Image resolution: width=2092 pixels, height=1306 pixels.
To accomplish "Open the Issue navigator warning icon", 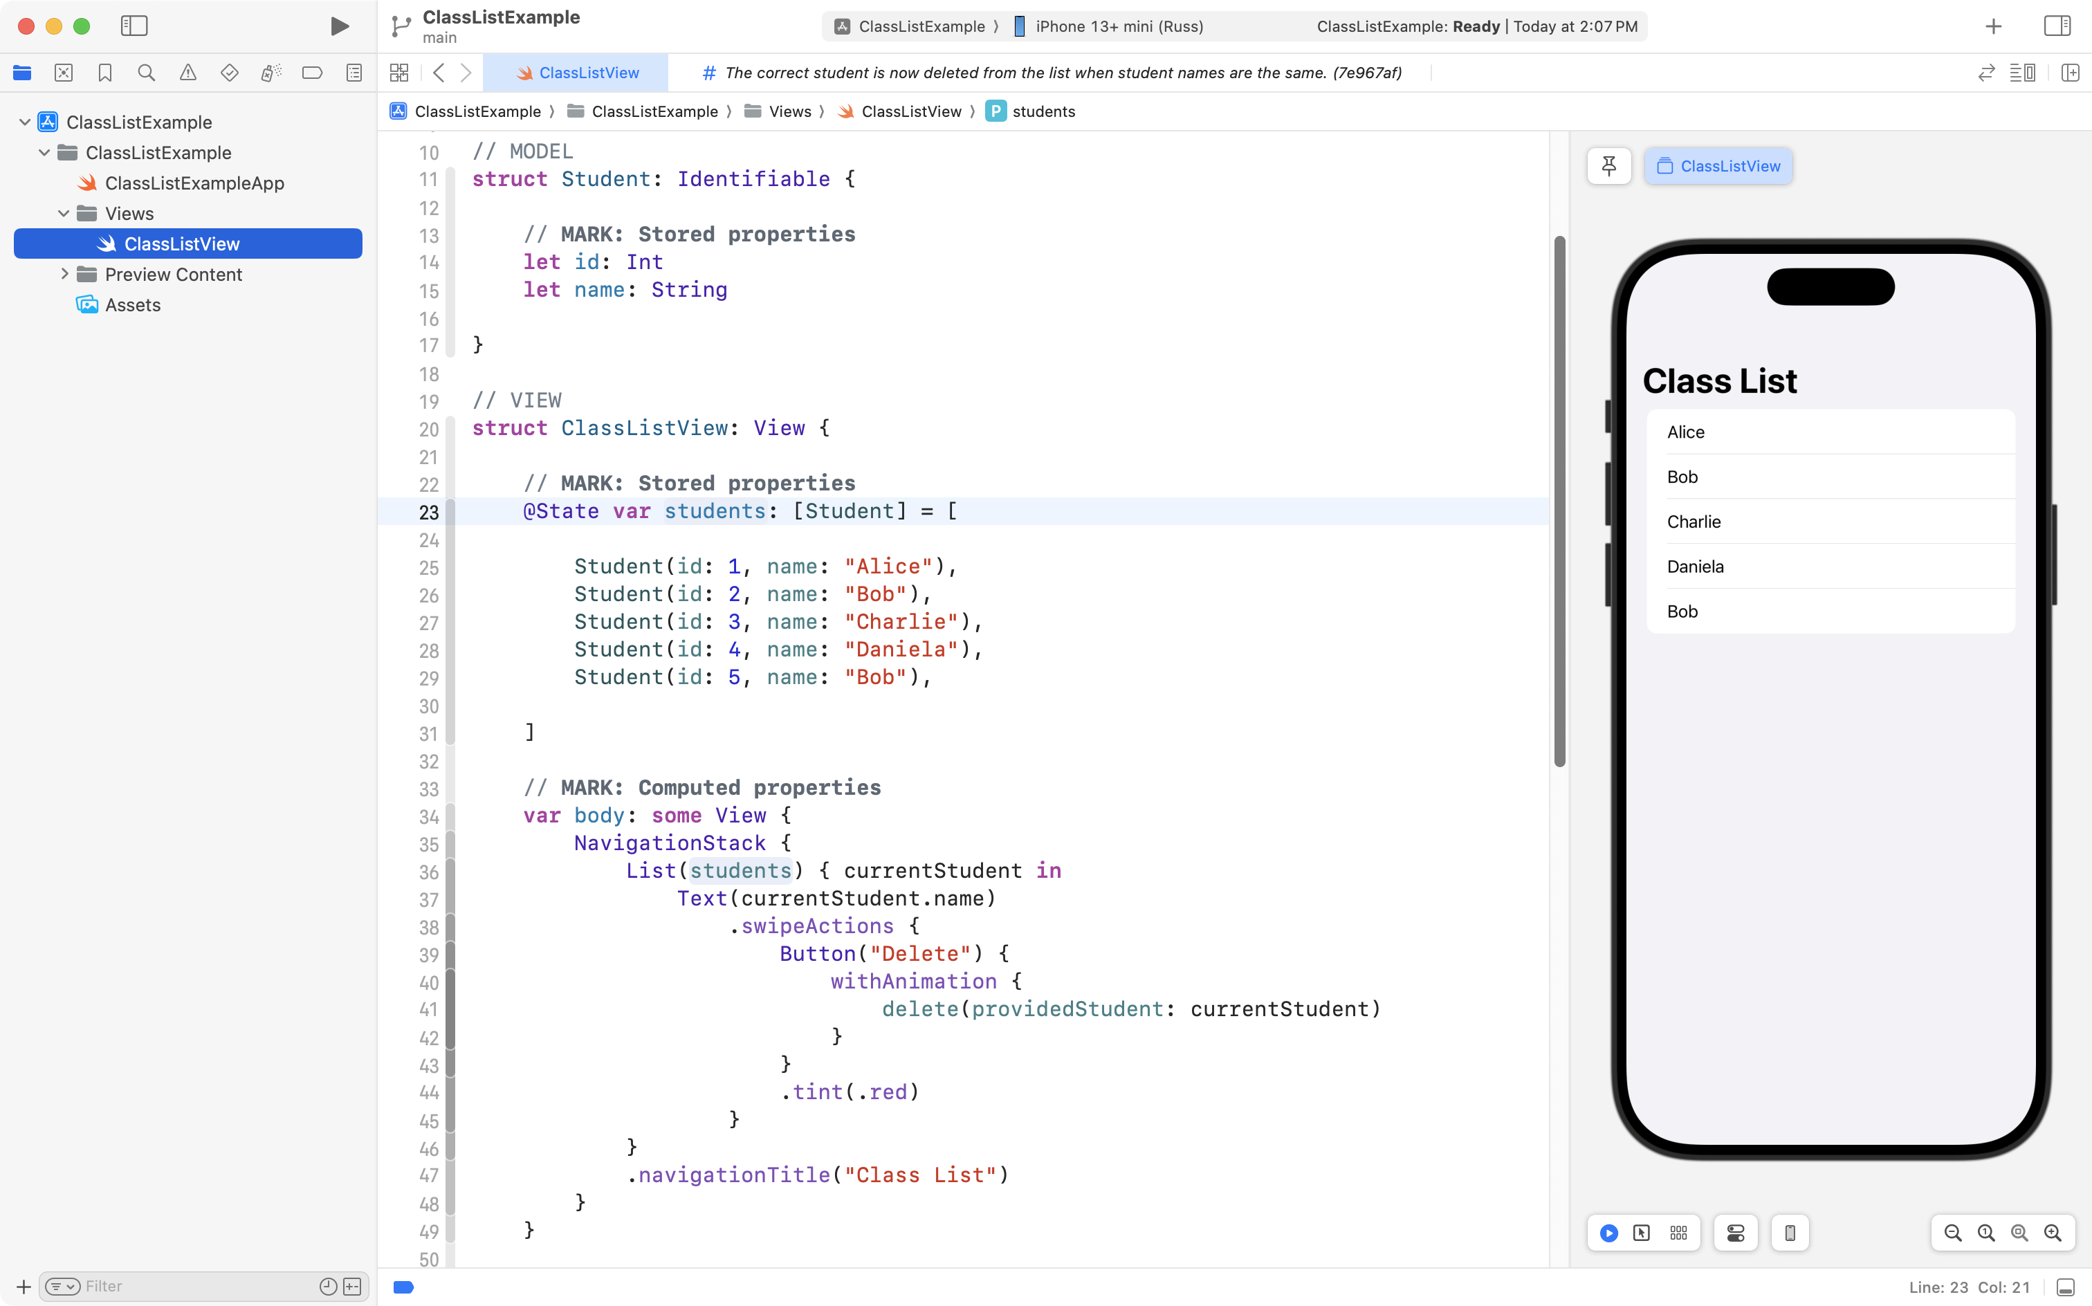I will (187, 73).
